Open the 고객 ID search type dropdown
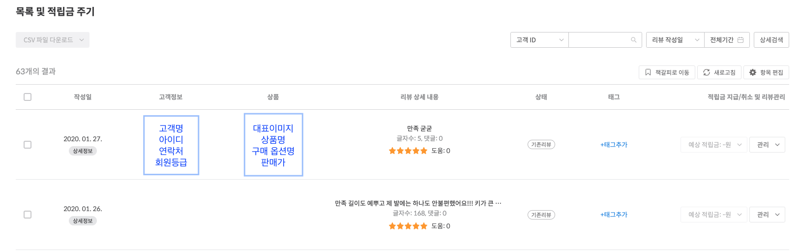The width and height of the screenshot is (800, 251). click(x=539, y=40)
